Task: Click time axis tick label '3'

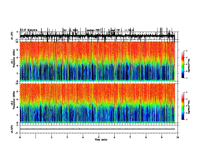Action: [x=67, y=137]
